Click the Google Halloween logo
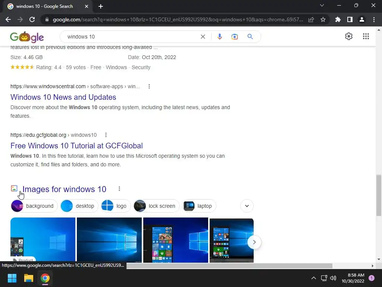Screen dimensions: 382x287 point(27,37)
